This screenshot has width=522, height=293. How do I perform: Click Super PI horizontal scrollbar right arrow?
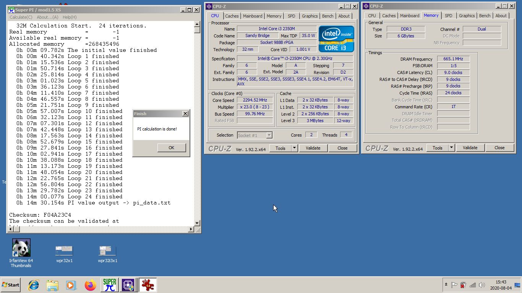191,229
